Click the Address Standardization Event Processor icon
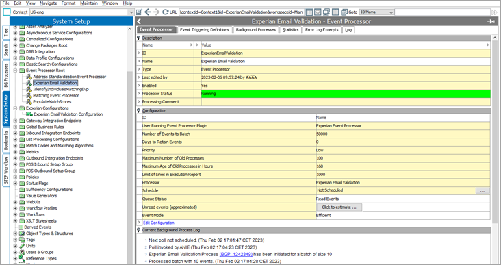Screen dimensions: 501x265 click(x=29, y=77)
